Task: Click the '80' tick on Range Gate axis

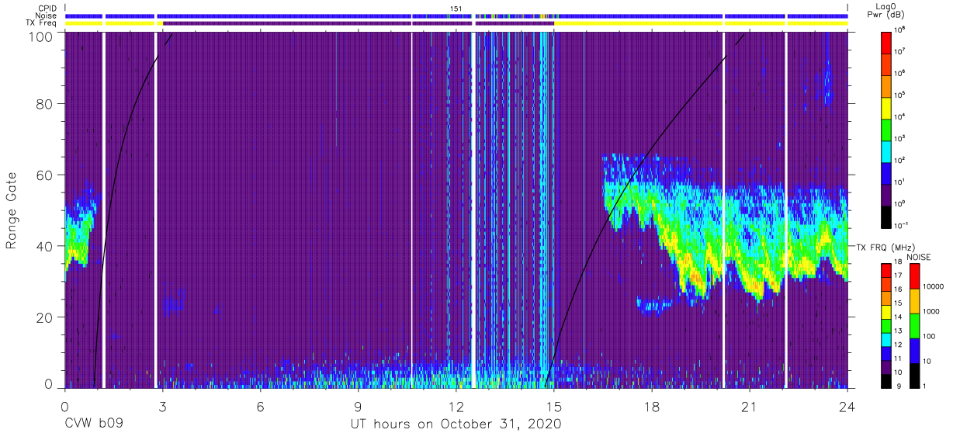Action: coord(44,103)
